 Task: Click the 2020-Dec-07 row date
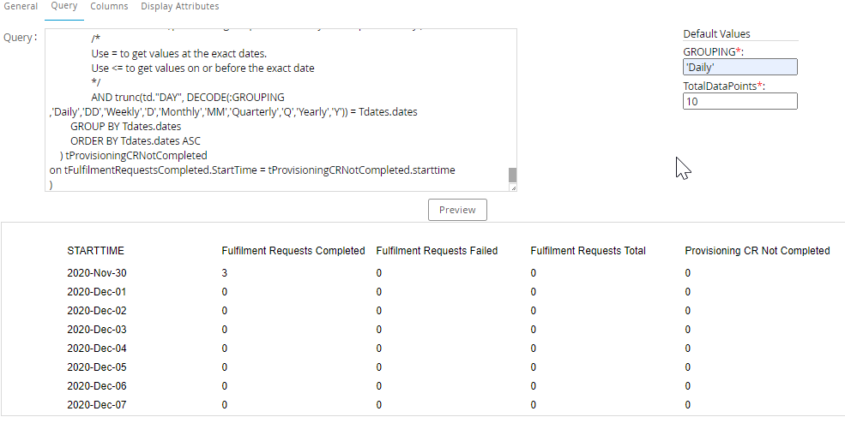[96, 405]
